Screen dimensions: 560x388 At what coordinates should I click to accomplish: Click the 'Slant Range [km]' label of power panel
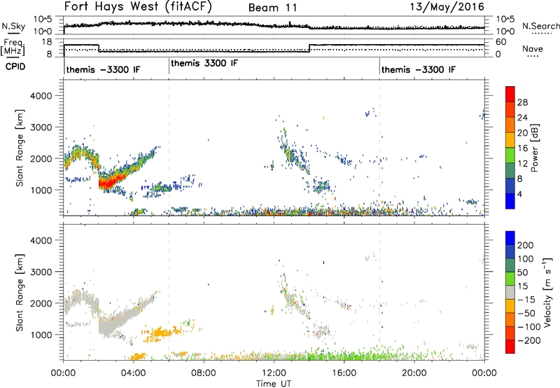tap(20, 148)
